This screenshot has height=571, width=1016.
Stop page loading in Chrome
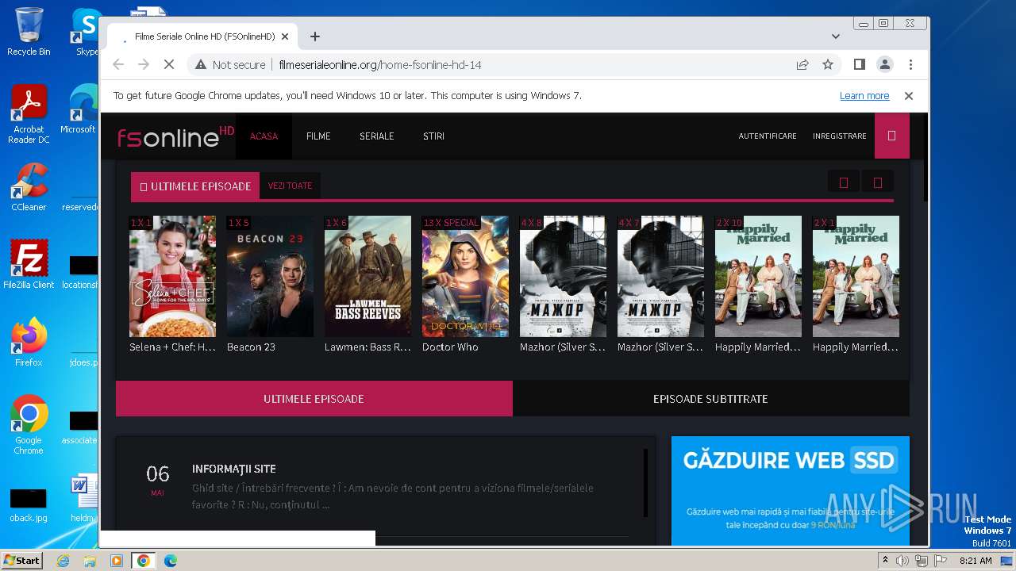pos(168,64)
